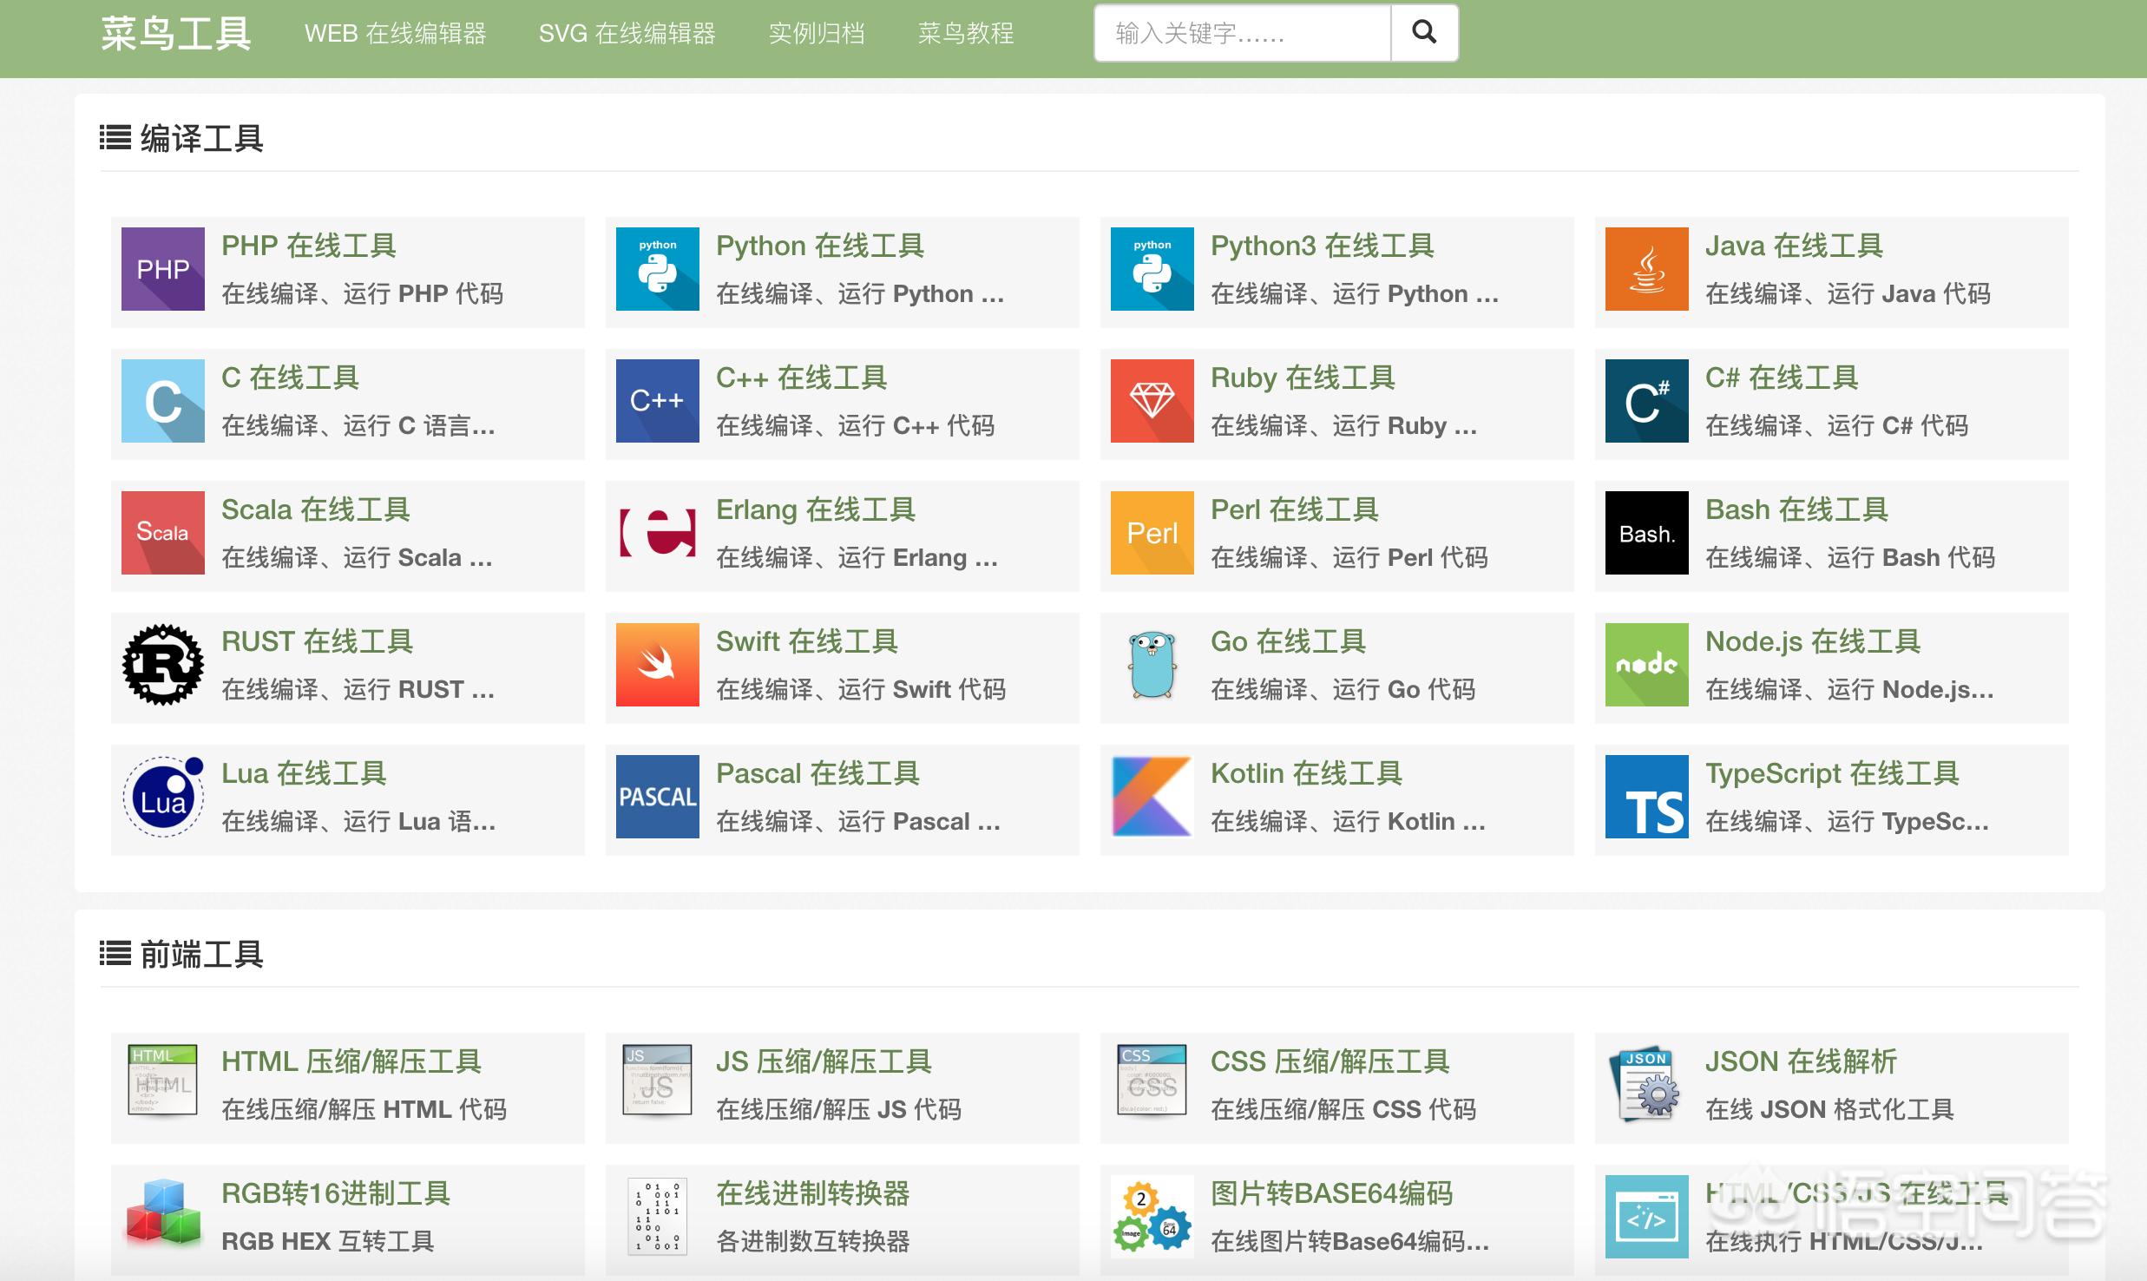Image resolution: width=2147 pixels, height=1281 pixels.
Task: Select the Erlang logo icon
Action: click(x=657, y=533)
